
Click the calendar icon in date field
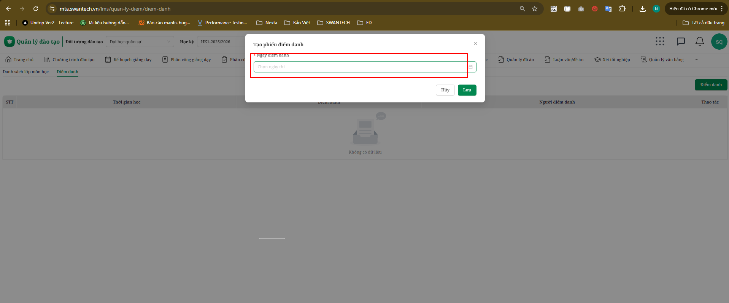click(470, 67)
